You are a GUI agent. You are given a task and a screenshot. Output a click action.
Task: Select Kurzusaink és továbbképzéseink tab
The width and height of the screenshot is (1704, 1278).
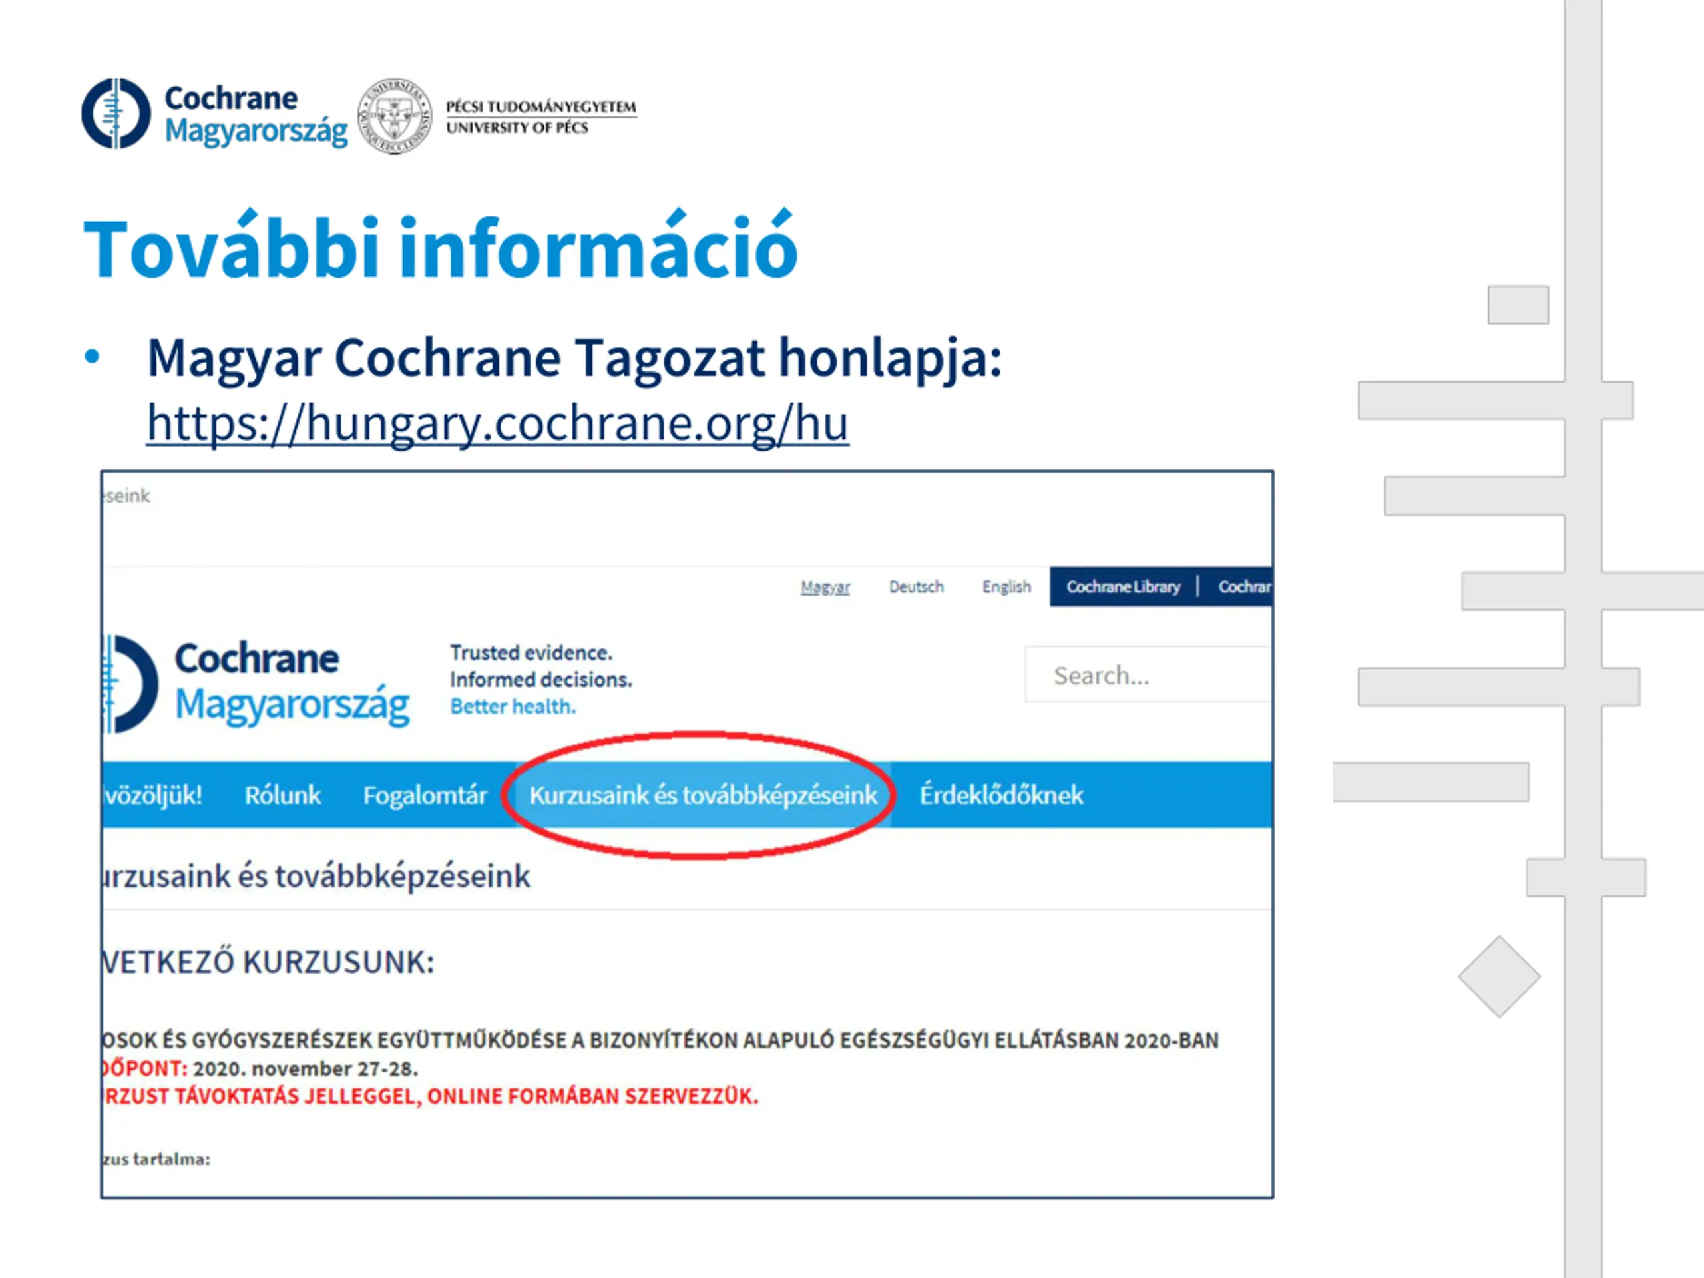pyautogui.click(x=702, y=795)
